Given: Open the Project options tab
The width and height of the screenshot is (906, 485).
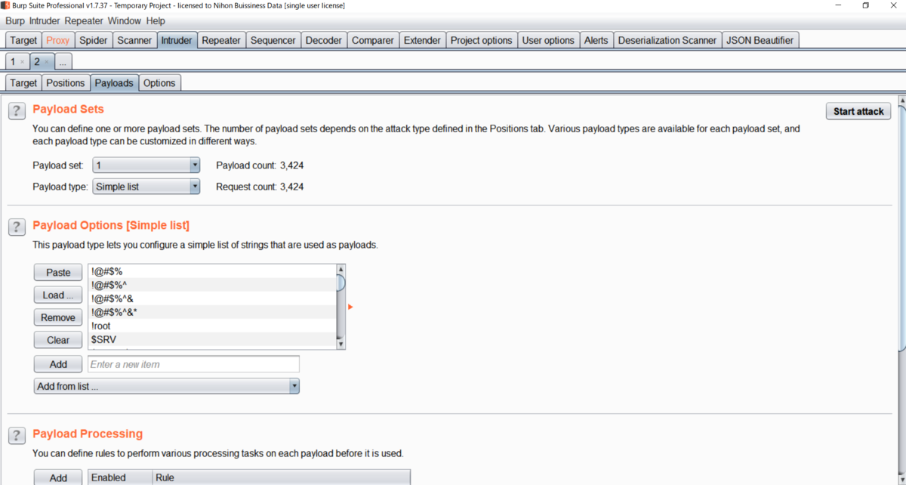Looking at the screenshot, I should pyautogui.click(x=482, y=40).
